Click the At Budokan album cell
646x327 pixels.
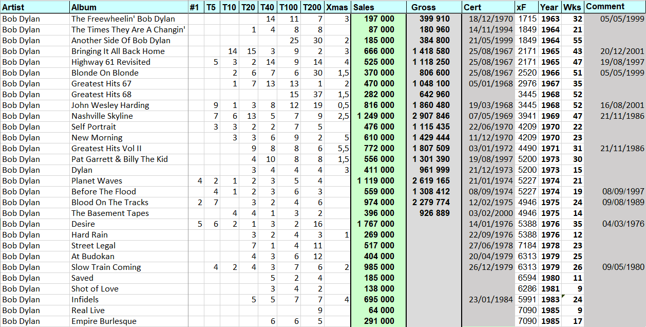coord(129,257)
